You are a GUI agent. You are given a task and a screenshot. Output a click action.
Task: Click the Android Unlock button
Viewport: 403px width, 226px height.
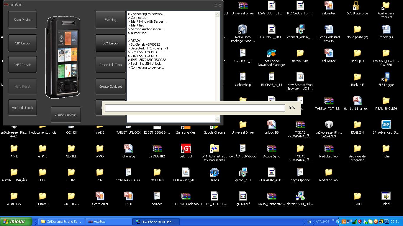(x=22, y=108)
